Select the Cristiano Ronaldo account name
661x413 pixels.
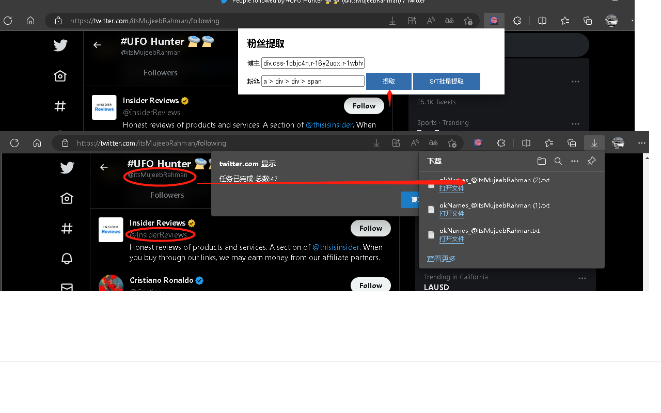[x=162, y=280]
